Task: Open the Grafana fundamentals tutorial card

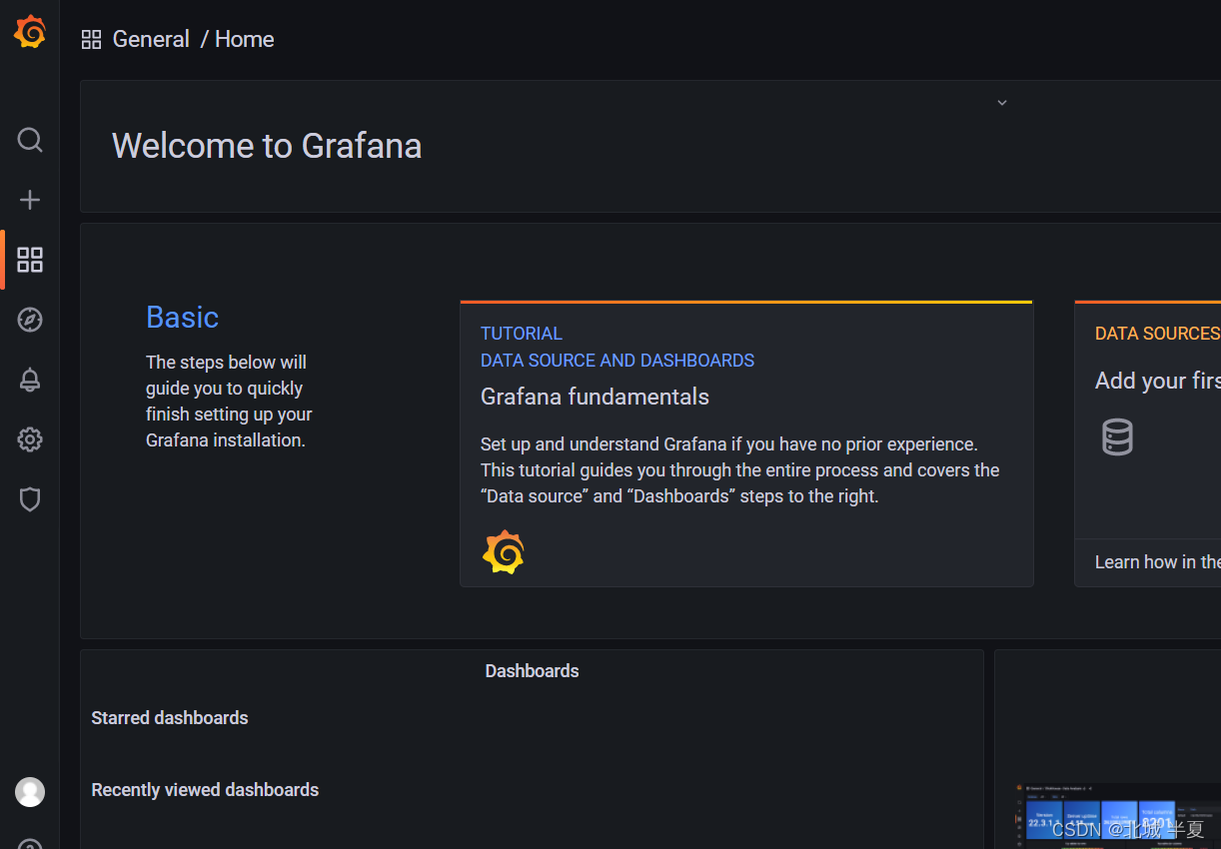Action: [x=746, y=443]
